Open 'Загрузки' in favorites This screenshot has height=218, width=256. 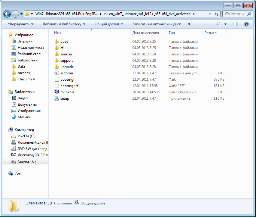25,41
